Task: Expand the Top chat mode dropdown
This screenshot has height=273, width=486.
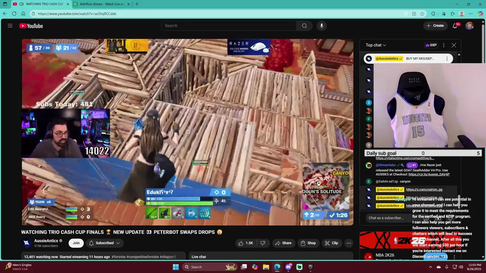Action: pos(376,45)
